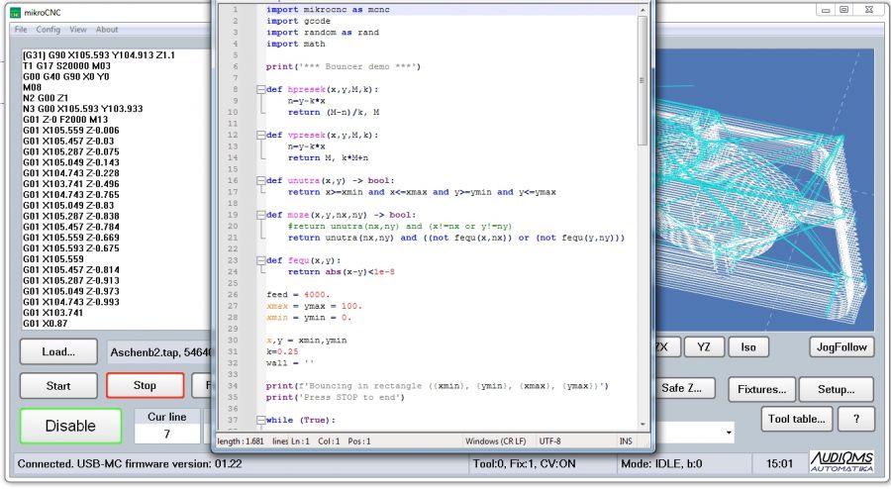891x489 pixels.
Task: Switch 3D view to Iso
Action: click(748, 346)
